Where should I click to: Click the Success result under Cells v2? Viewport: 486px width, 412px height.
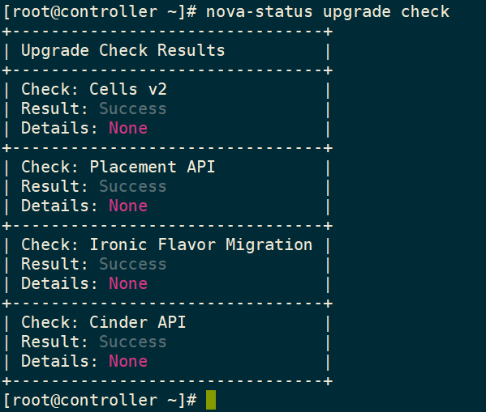click(x=133, y=109)
